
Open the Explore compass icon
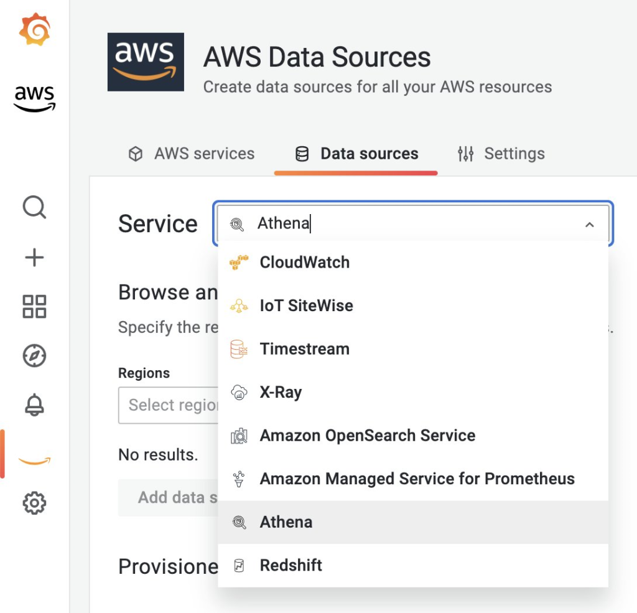pyautogui.click(x=34, y=356)
